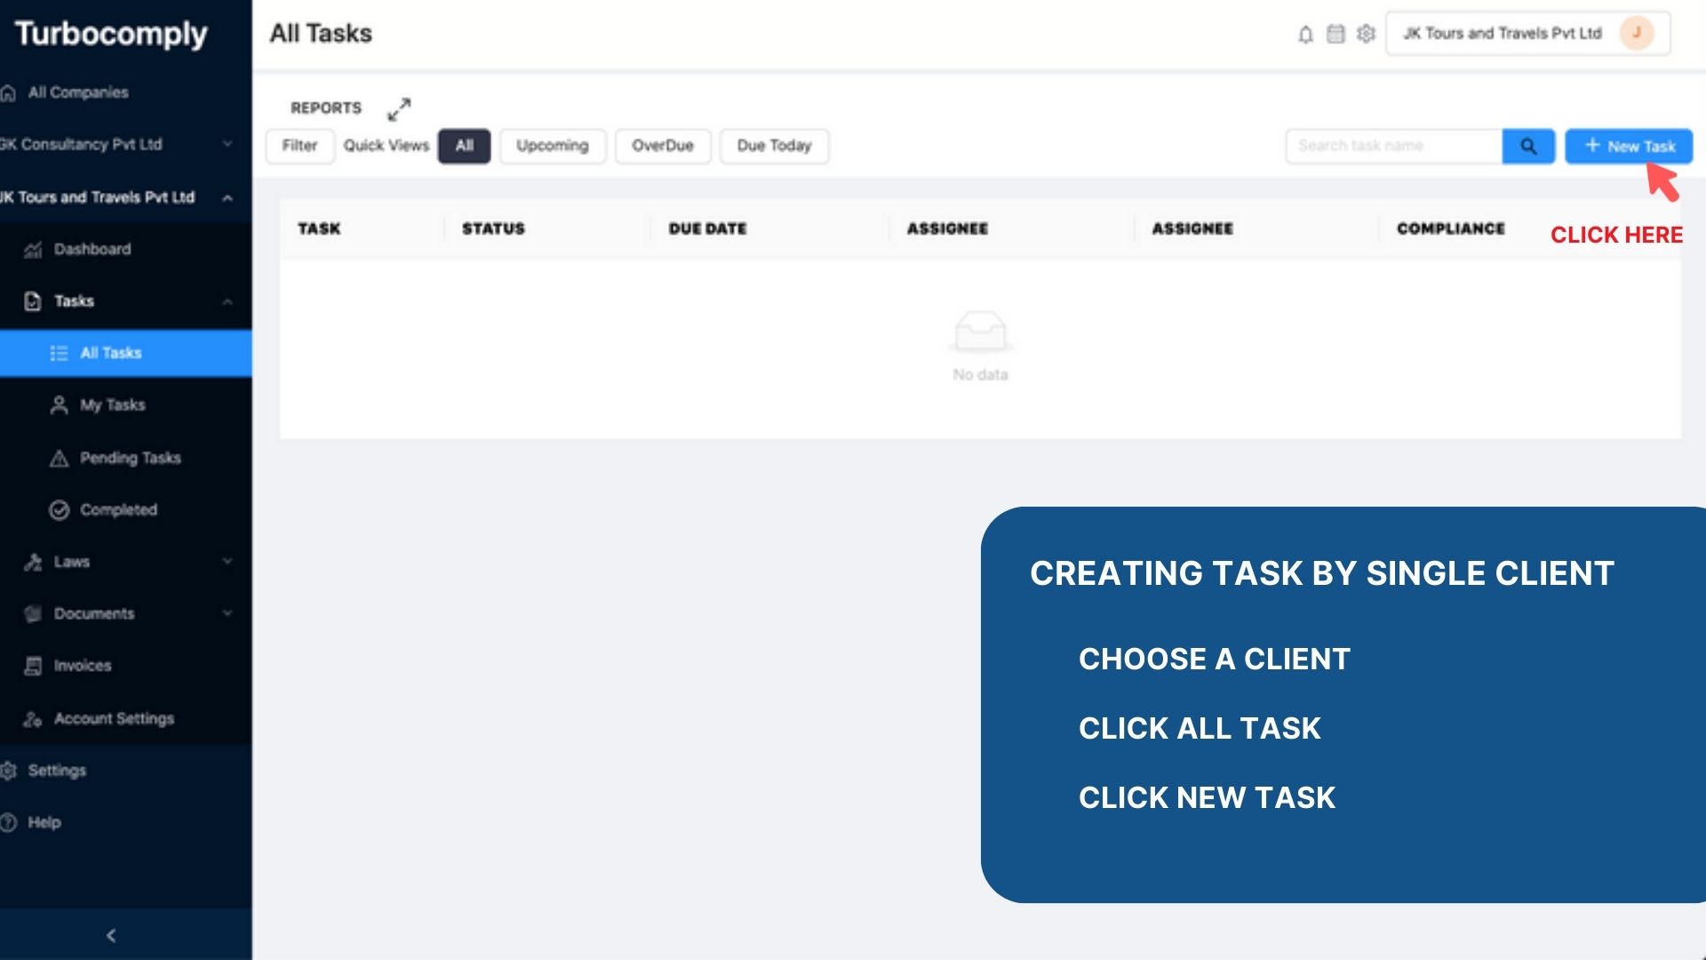Click the blue search magnifier button

click(1528, 147)
